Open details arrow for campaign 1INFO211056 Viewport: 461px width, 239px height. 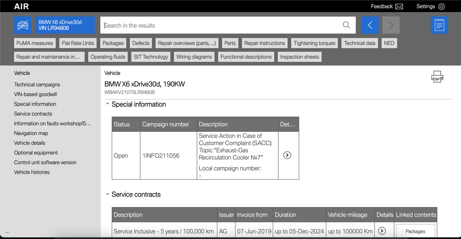point(287,155)
